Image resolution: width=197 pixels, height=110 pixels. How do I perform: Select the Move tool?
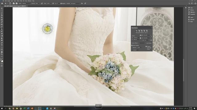click(2, 8)
